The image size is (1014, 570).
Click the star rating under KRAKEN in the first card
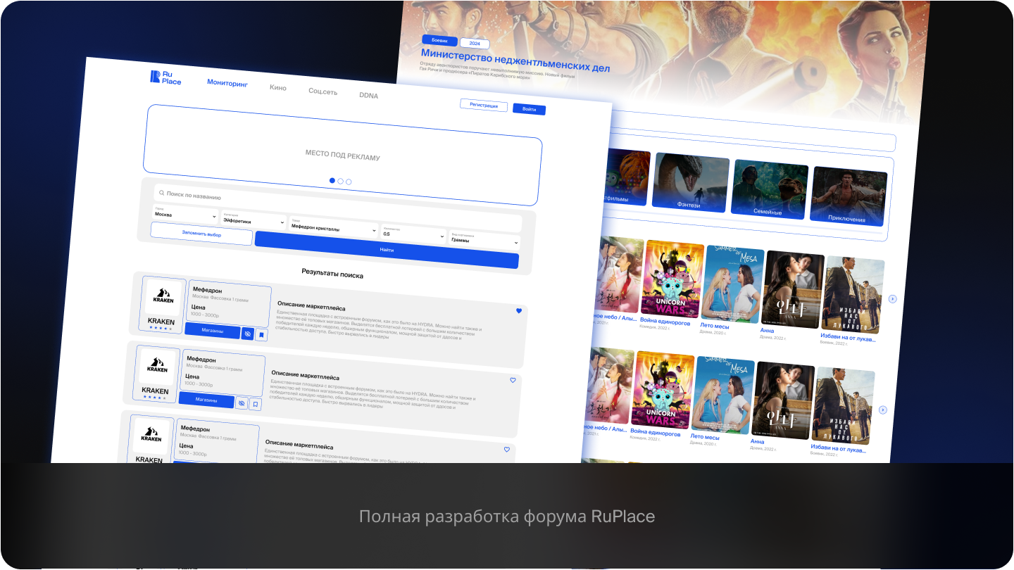(161, 328)
